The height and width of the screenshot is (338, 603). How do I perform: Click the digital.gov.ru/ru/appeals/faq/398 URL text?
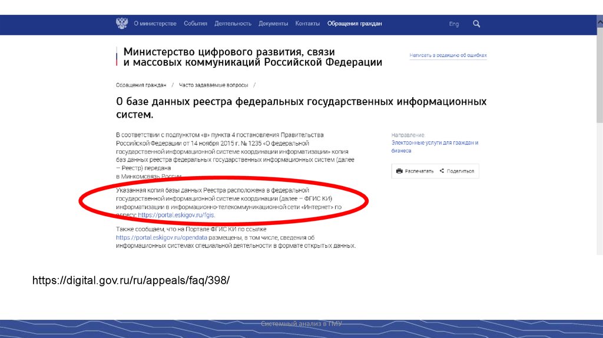coord(131,280)
